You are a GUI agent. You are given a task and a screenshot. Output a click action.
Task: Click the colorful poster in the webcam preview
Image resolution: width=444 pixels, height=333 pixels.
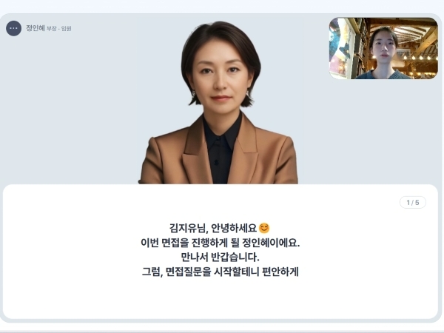(x=339, y=48)
